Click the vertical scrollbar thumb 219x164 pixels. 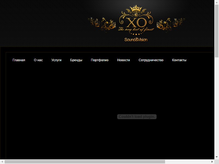click(x=217, y=31)
